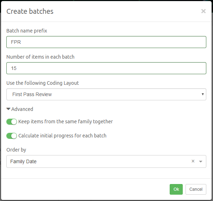
Task: Disable Calculate initial progress for each batch
Action: tap(12, 136)
